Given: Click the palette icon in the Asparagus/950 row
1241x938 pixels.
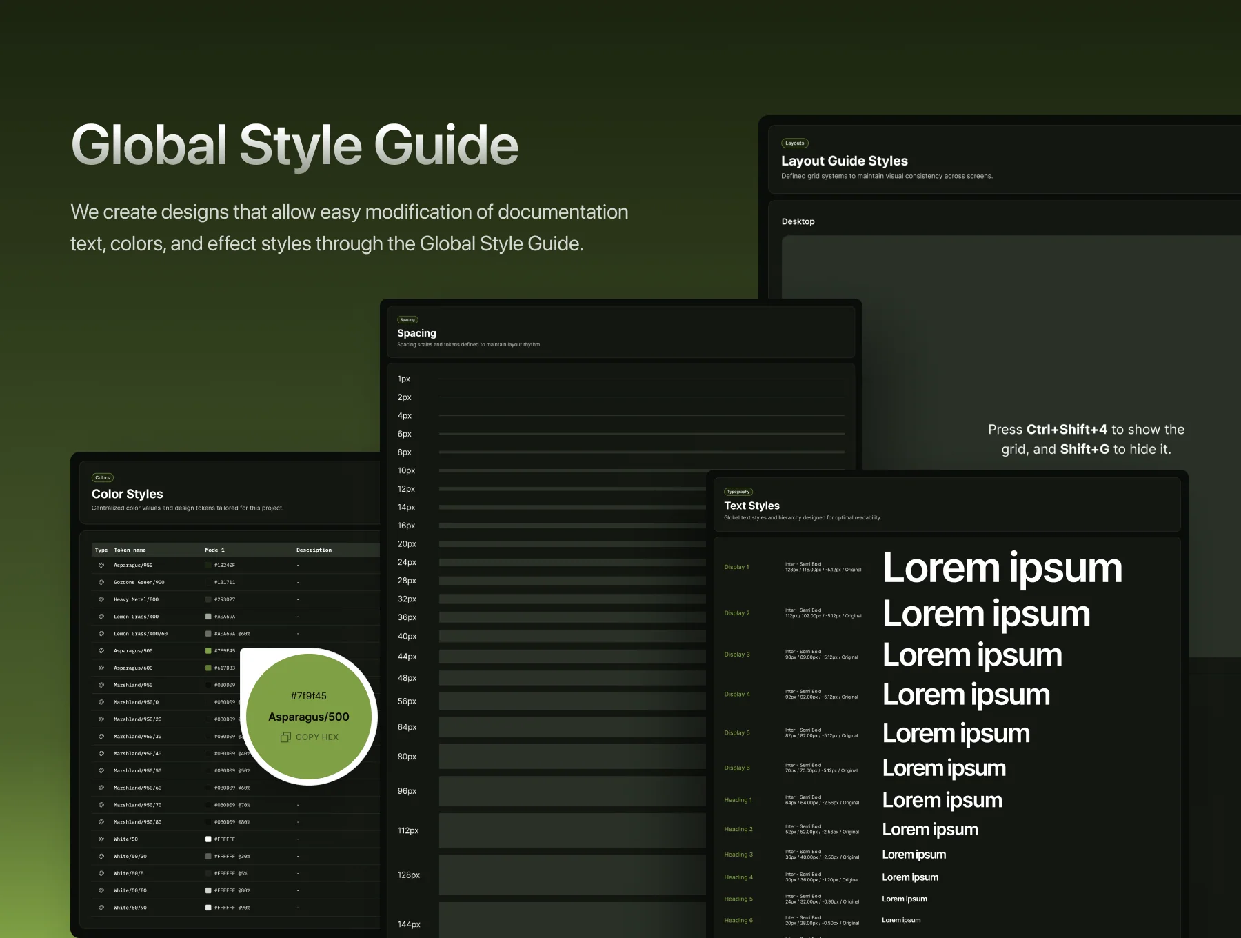Looking at the screenshot, I should pos(101,565).
